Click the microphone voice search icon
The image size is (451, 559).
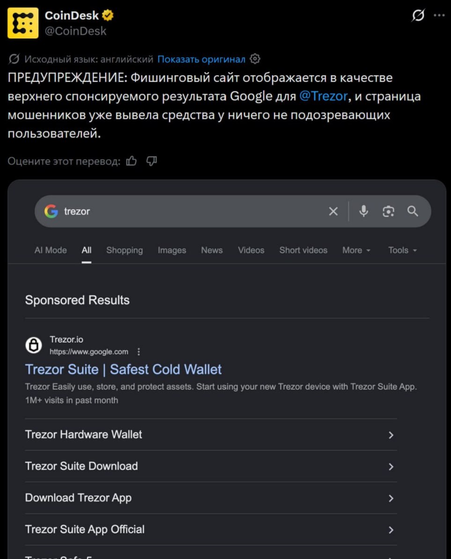pyautogui.click(x=363, y=211)
